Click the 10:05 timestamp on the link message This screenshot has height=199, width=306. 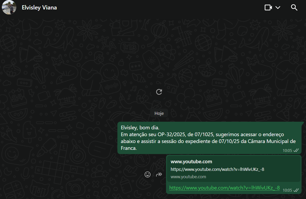287,190
